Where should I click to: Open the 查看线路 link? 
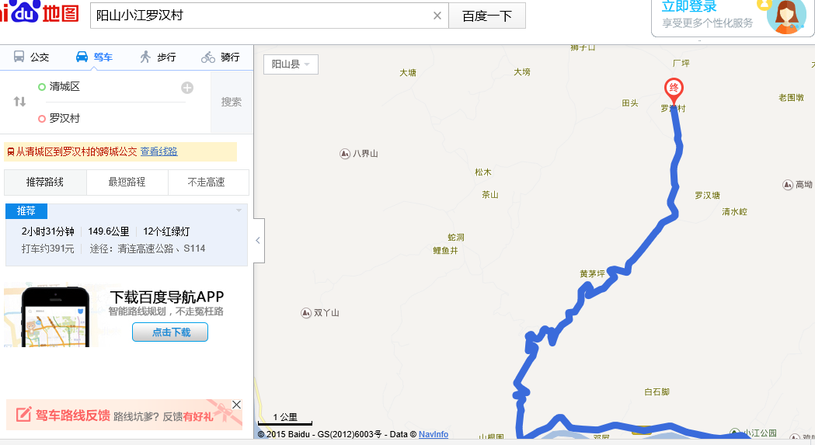(159, 151)
